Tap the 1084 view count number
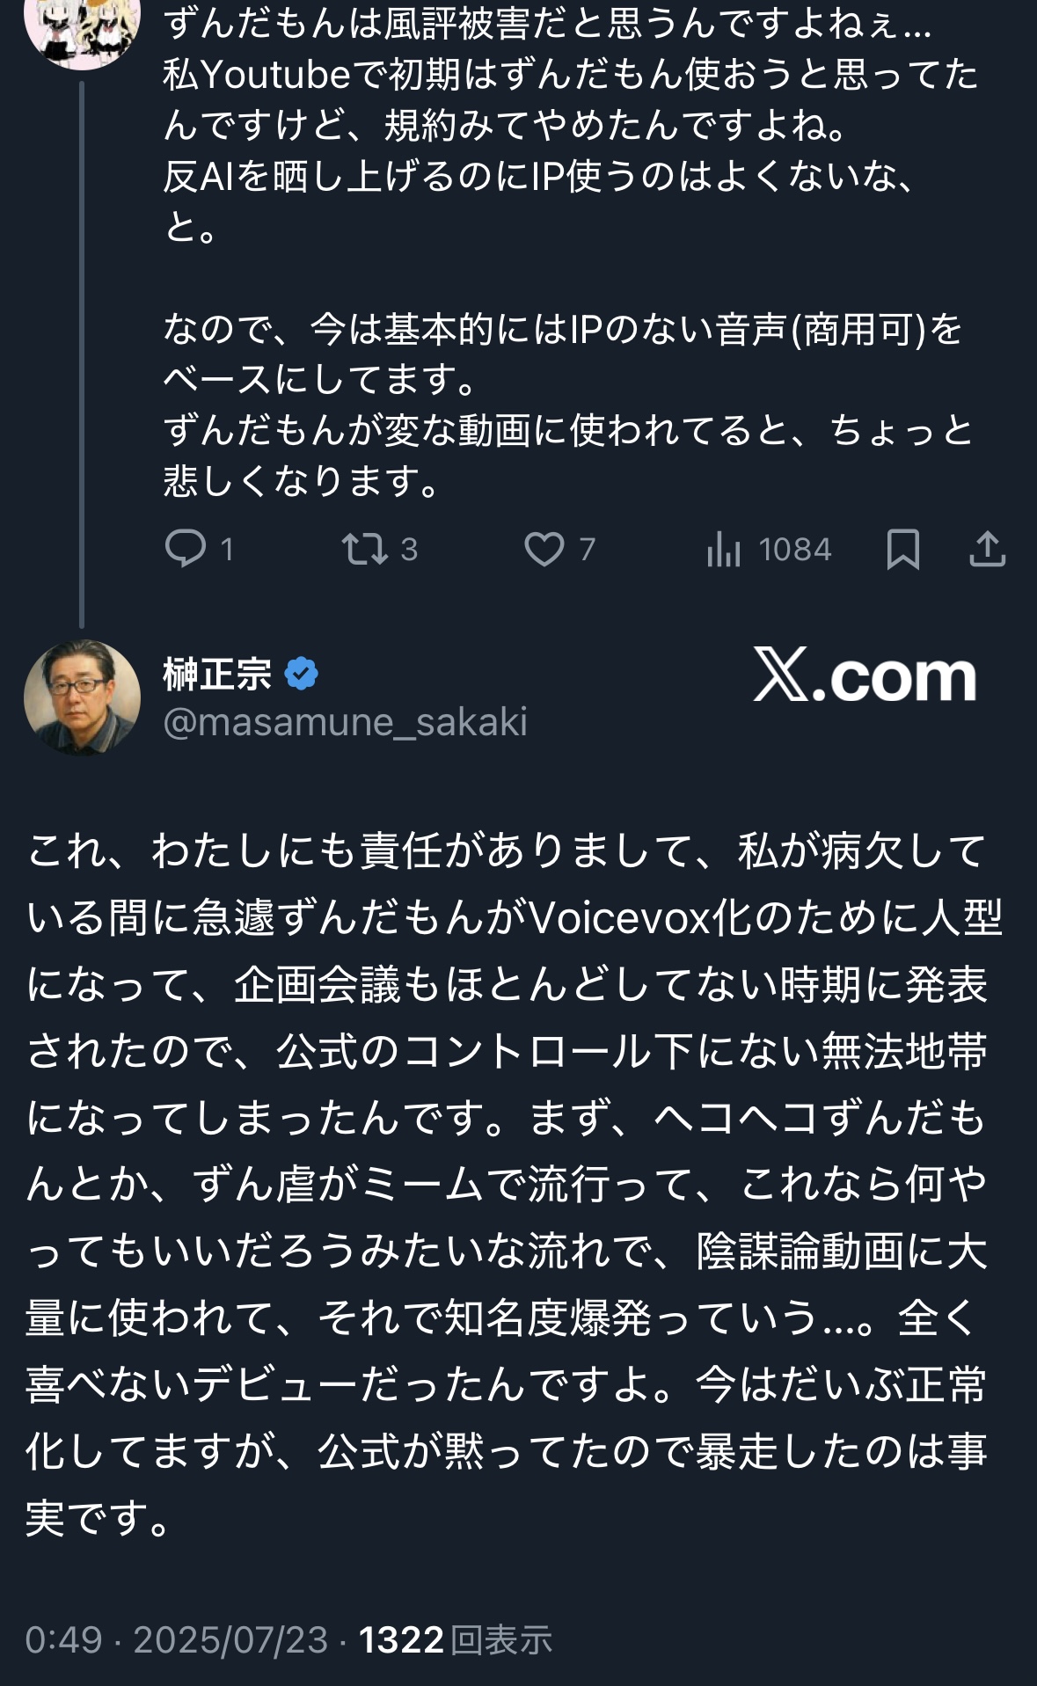The height and width of the screenshot is (1686, 1037). [794, 549]
